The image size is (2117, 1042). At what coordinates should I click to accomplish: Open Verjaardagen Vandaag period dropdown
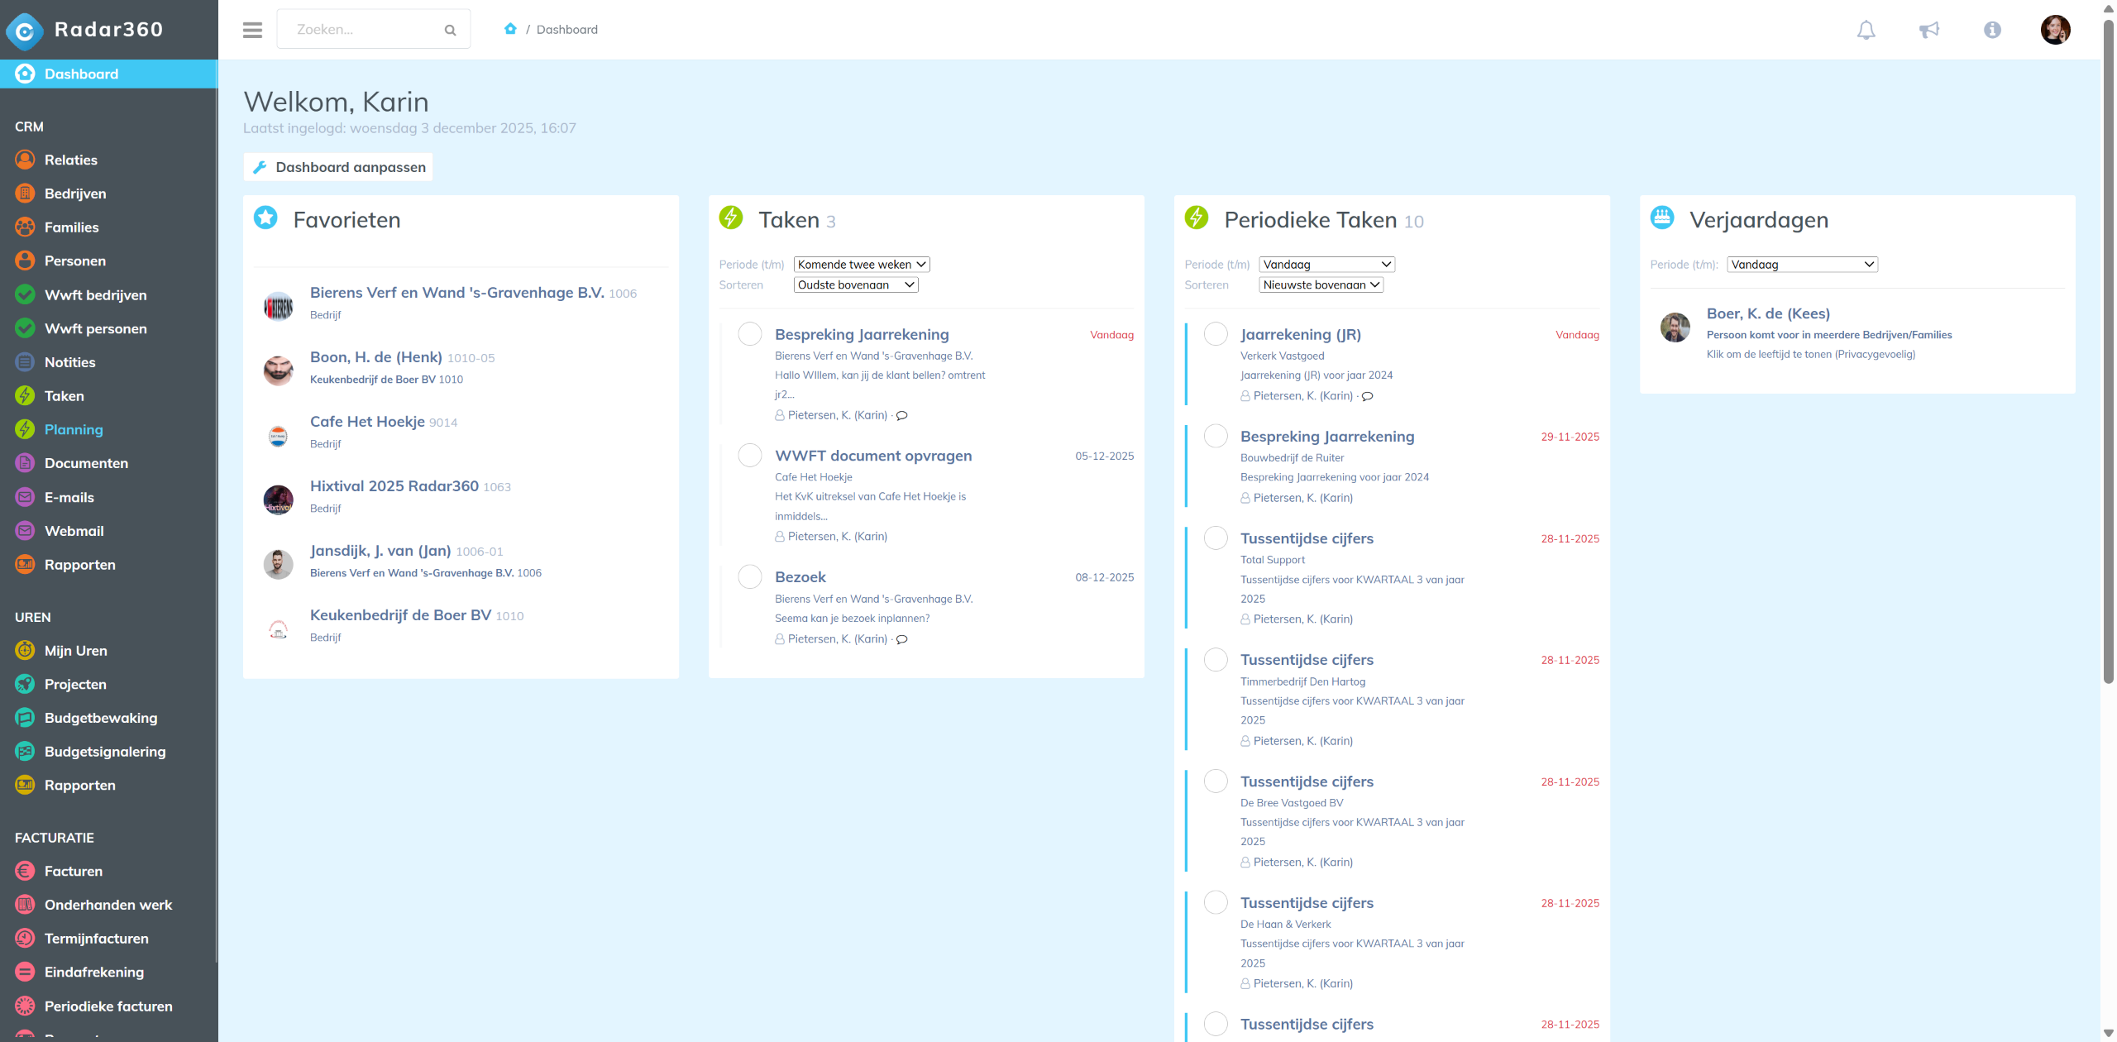click(x=1801, y=265)
